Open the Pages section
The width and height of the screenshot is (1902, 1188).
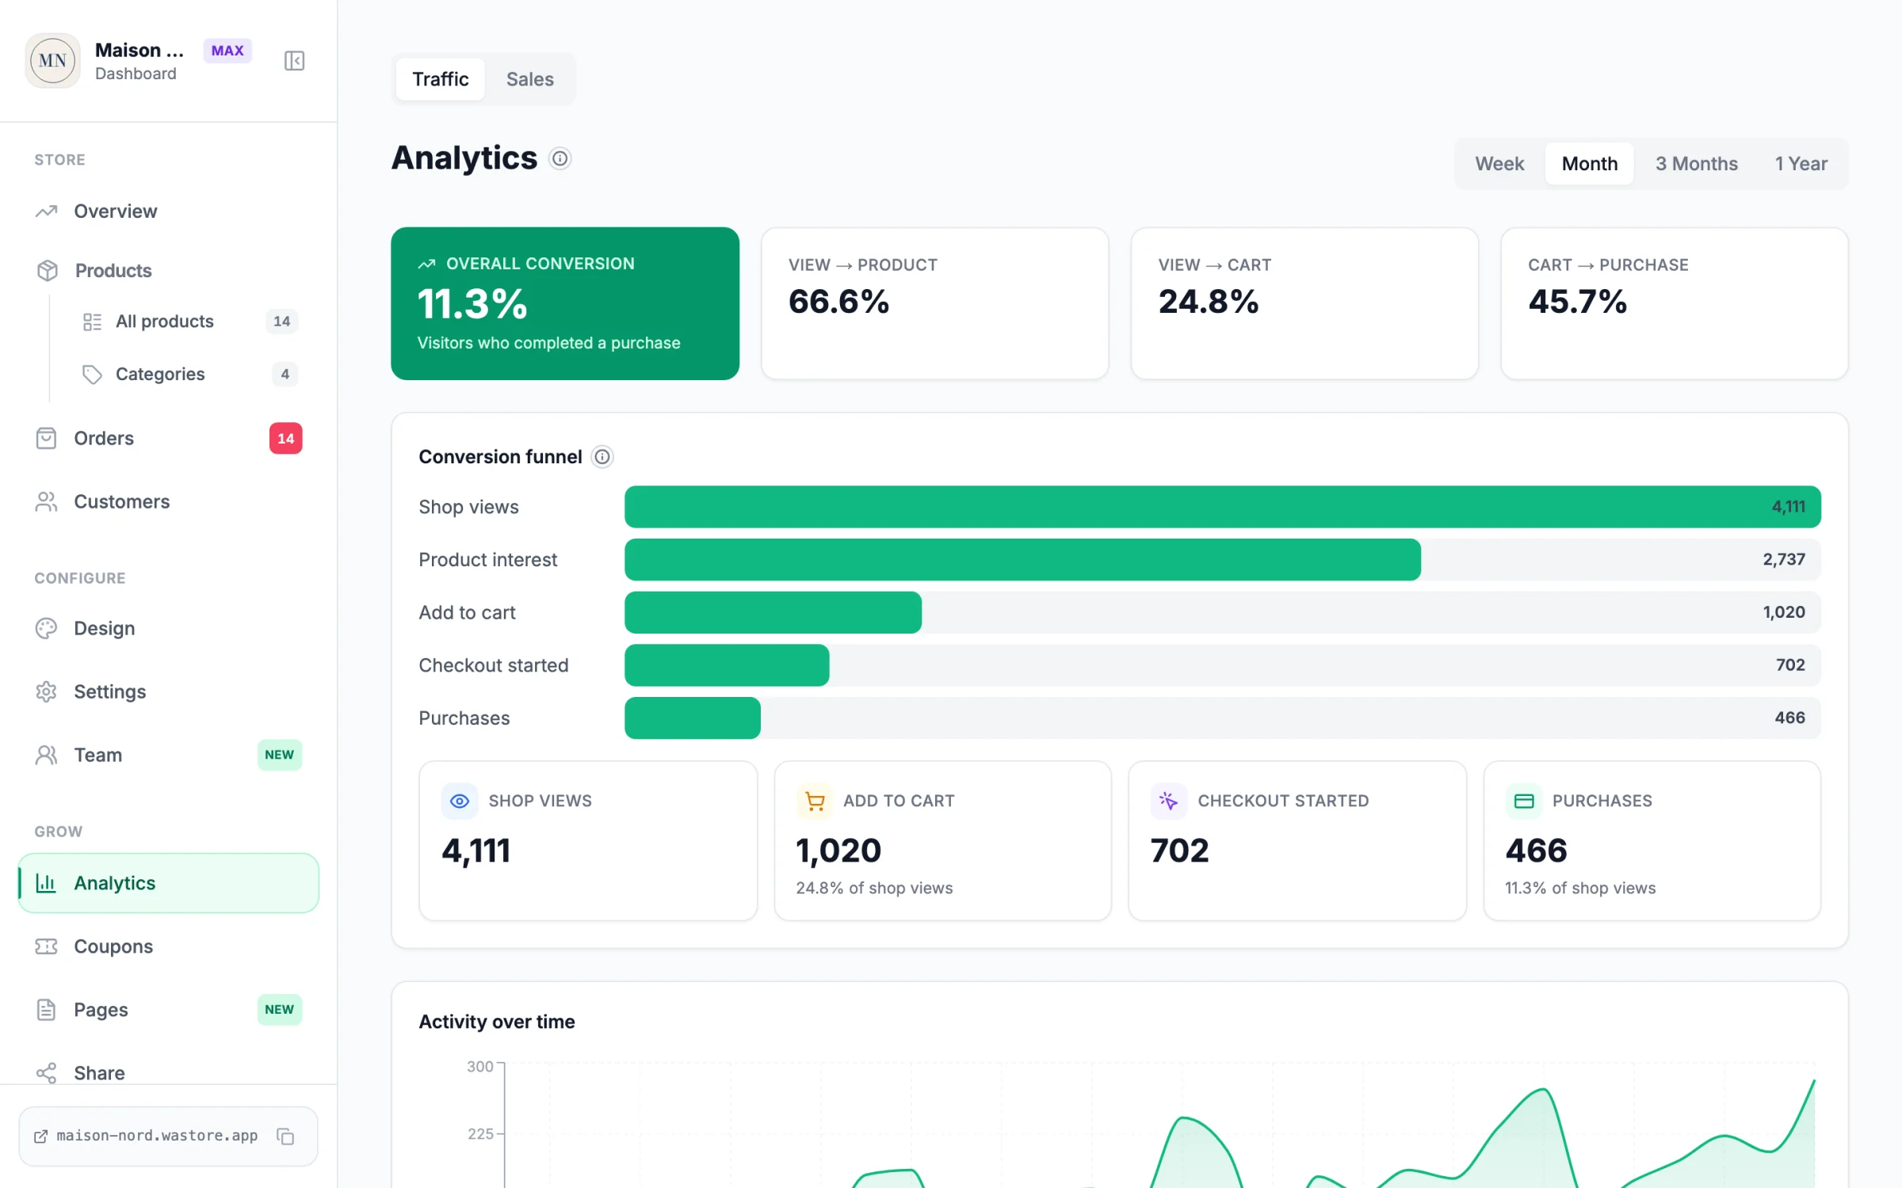click(168, 1010)
